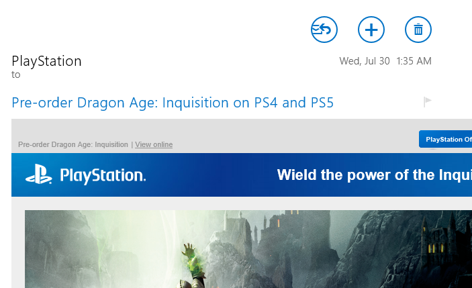Click the Dragon Age artwork image
This screenshot has height=288, width=472.
[248, 249]
